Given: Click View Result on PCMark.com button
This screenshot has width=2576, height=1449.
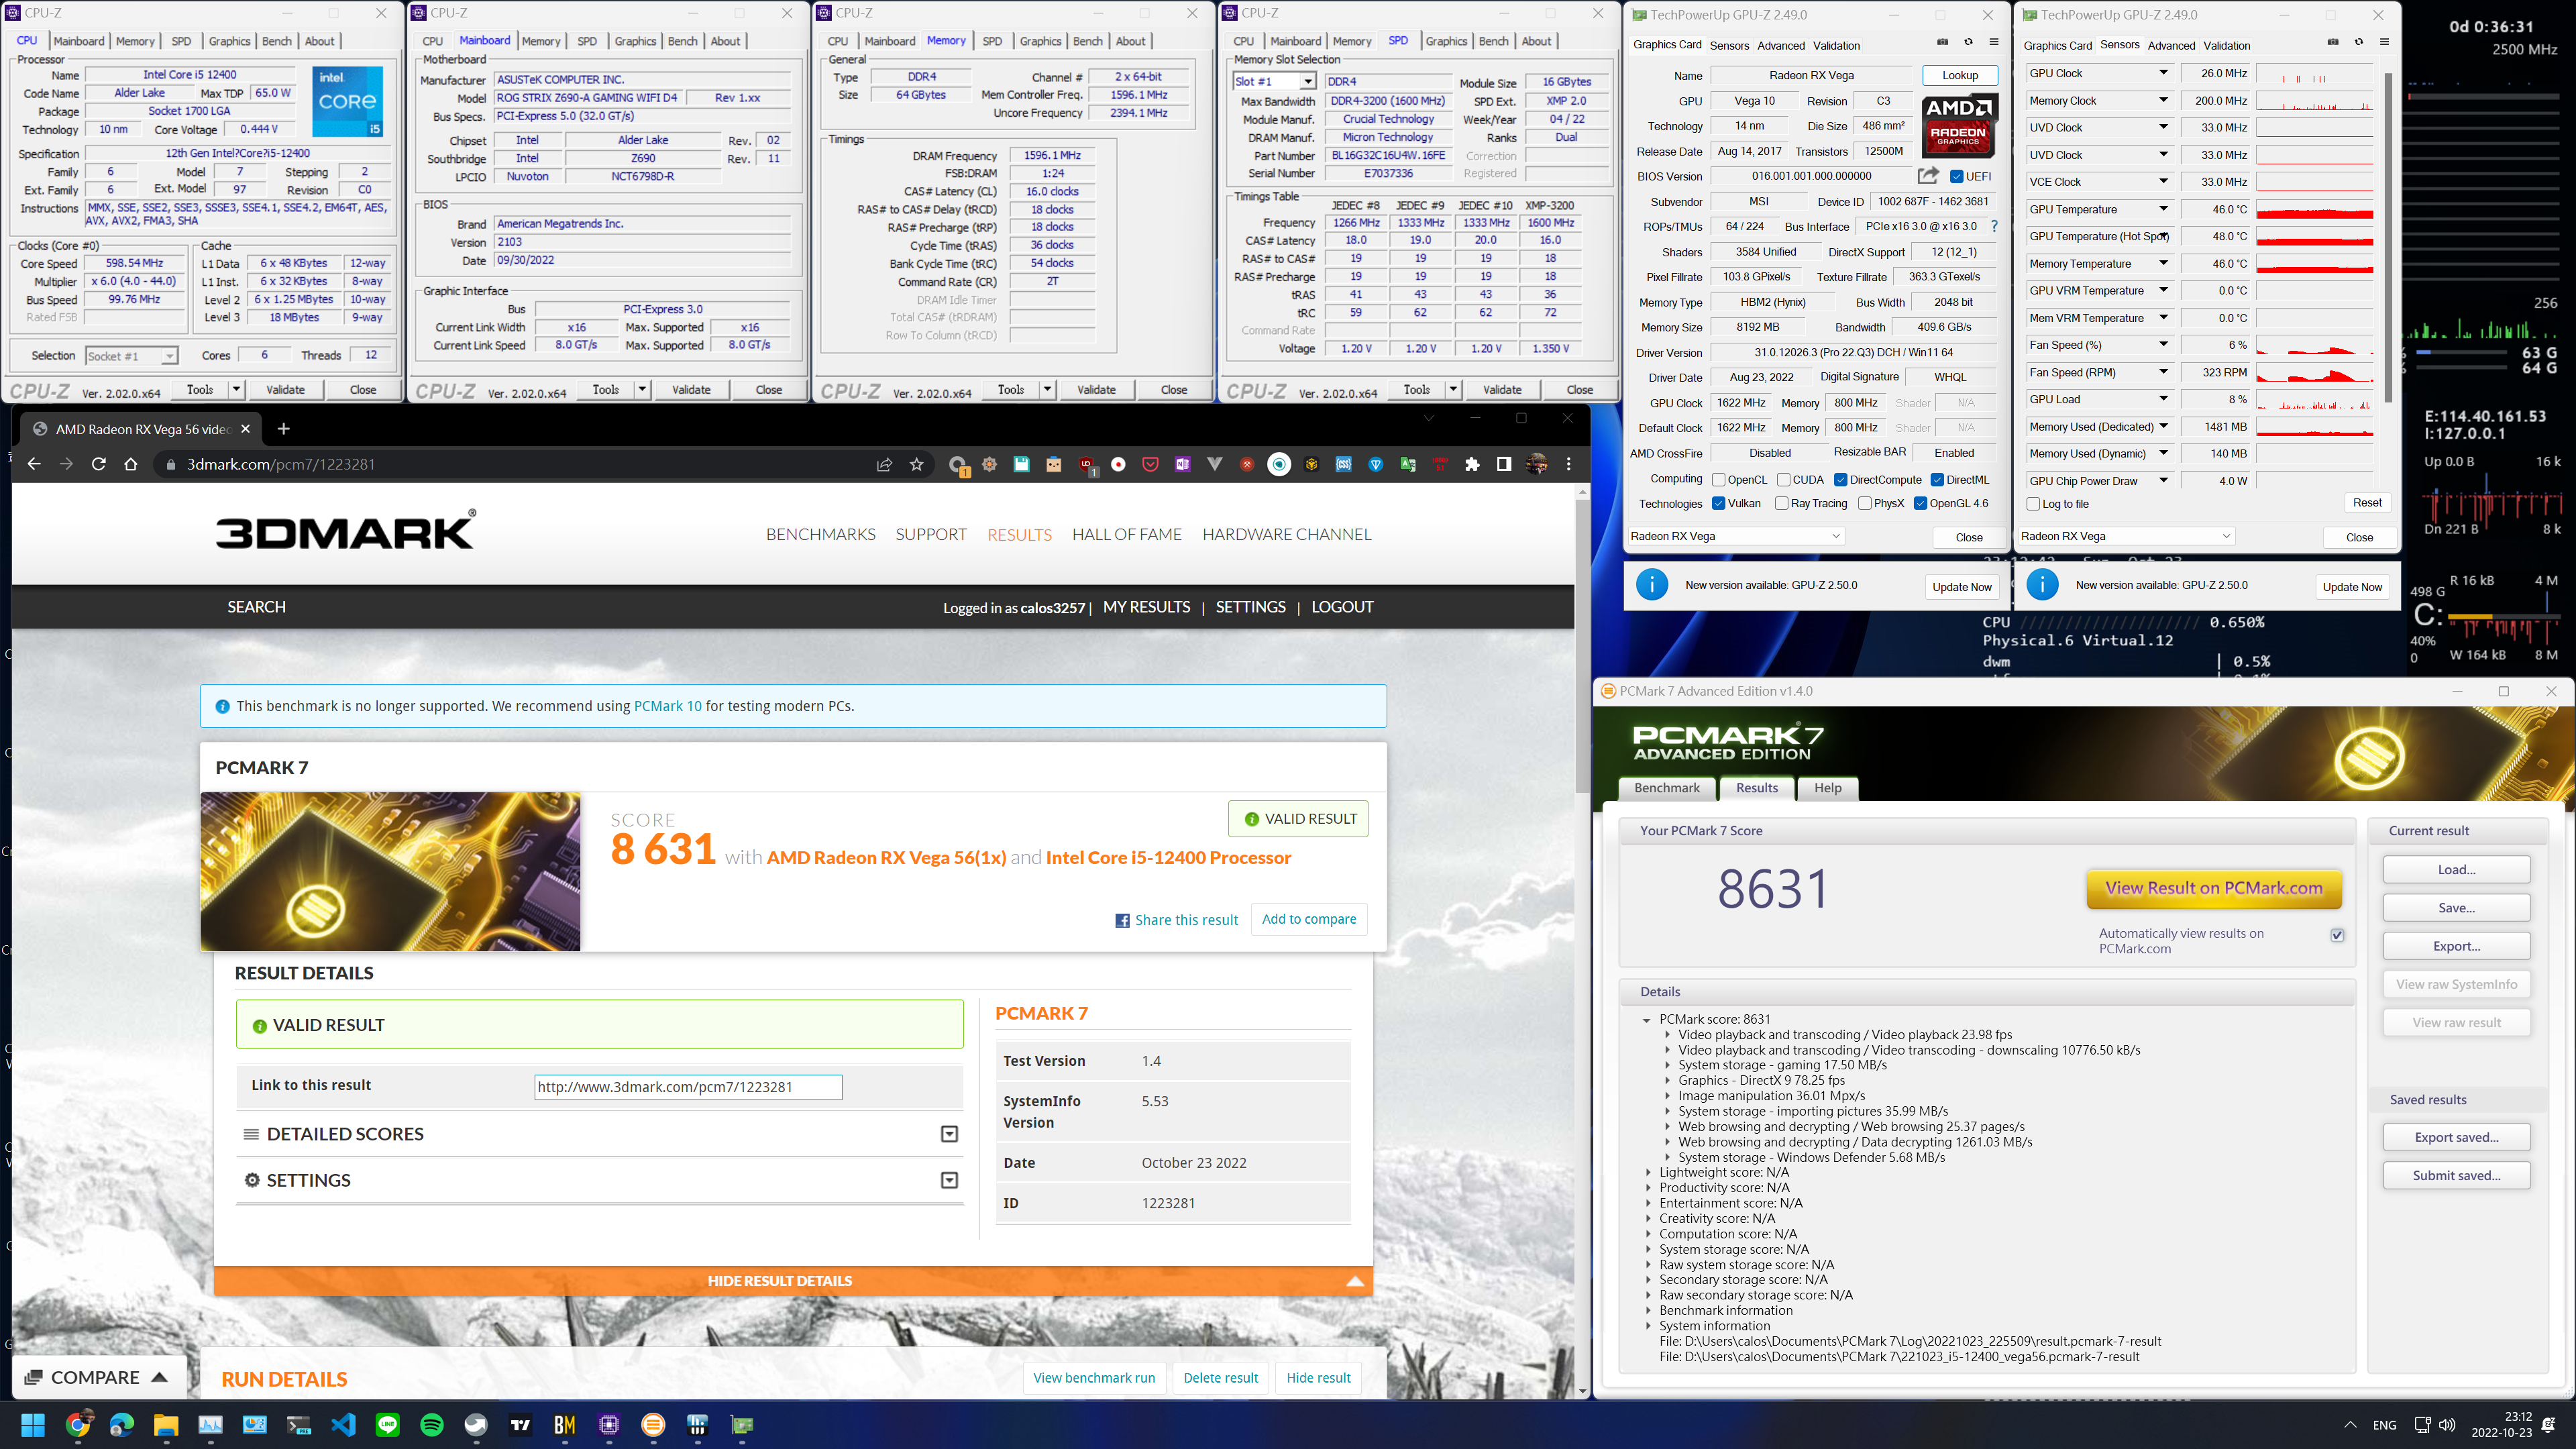Looking at the screenshot, I should click(2213, 888).
